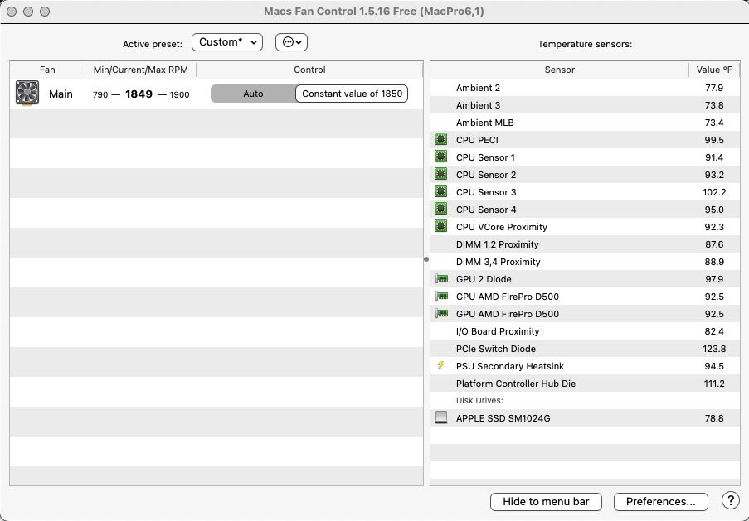The width and height of the screenshot is (749, 521).
Task: Switch Main fan control to Auto
Action: [x=253, y=94]
